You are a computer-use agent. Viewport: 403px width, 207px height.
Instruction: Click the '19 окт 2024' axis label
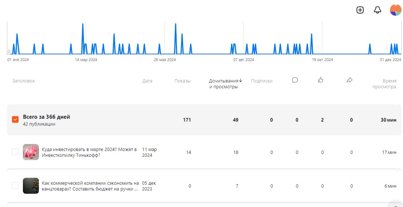pyautogui.click(x=322, y=59)
